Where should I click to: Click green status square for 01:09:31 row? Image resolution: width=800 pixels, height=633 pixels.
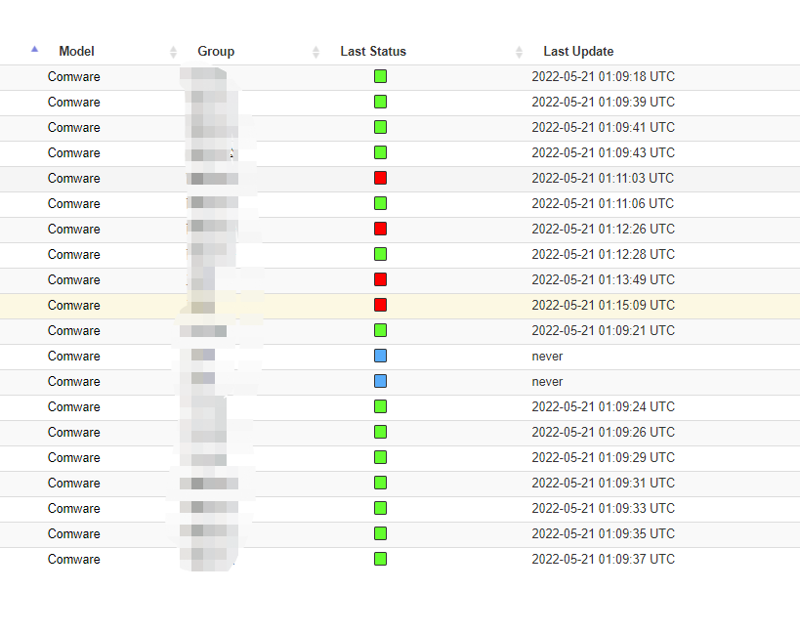(x=380, y=483)
